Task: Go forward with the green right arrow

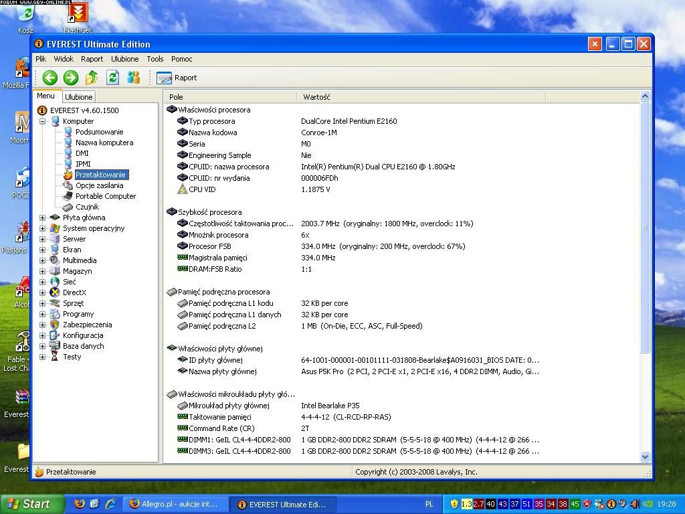Action: tap(71, 78)
